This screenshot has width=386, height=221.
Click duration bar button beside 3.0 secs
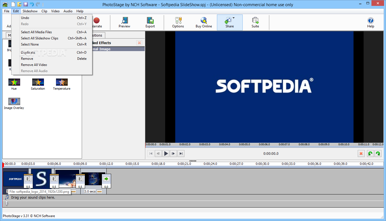click(x=99, y=192)
